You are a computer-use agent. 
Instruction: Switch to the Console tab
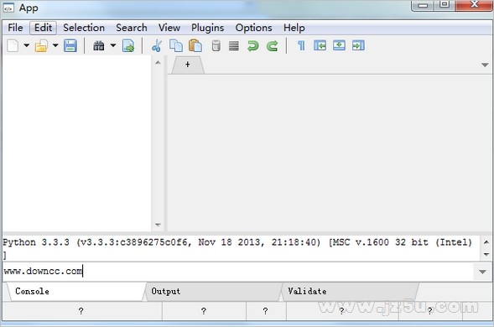[75, 292]
